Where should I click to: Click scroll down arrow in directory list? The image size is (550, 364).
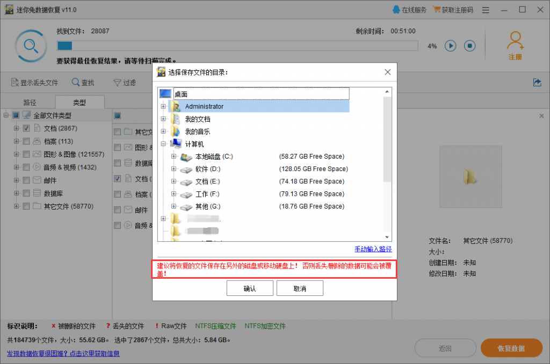tap(387, 237)
